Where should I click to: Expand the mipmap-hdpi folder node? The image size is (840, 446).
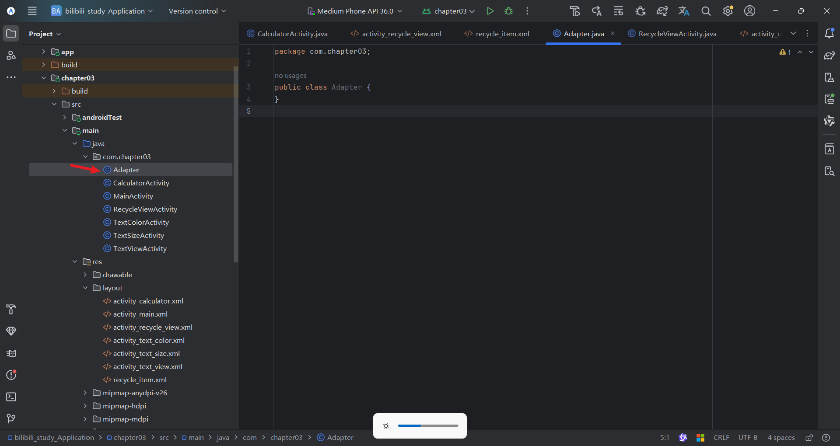pyautogui.click(x=85, y=406)
